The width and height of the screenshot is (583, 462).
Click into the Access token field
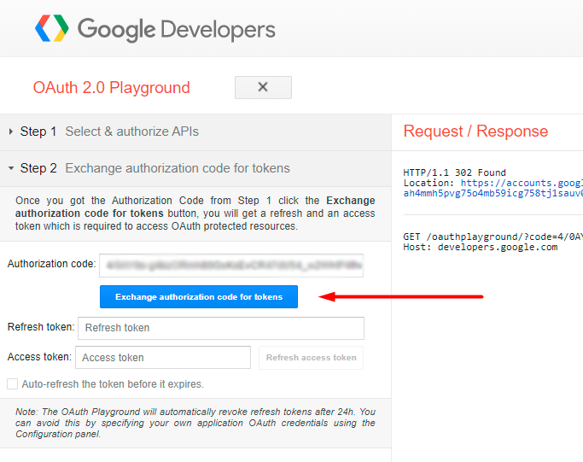(162, 358)
